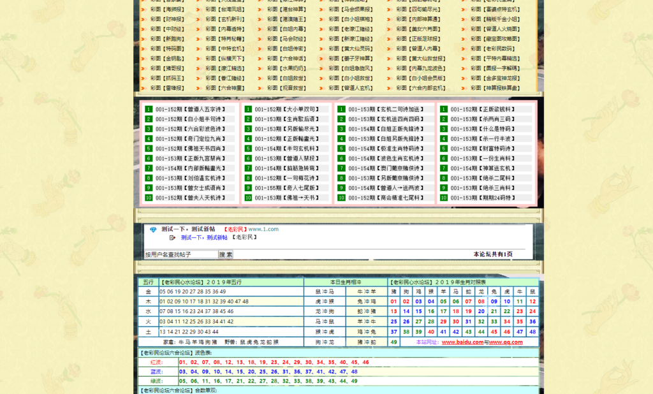Click green number 1 badge beside 曾道人五字诗

tap(149, 109)
